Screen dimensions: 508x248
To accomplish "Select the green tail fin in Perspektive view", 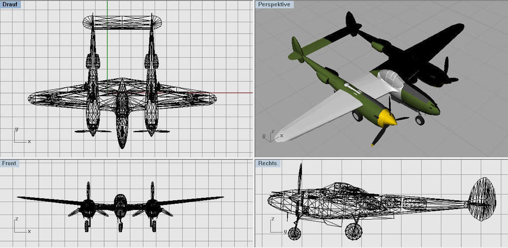I will [297, 48].
